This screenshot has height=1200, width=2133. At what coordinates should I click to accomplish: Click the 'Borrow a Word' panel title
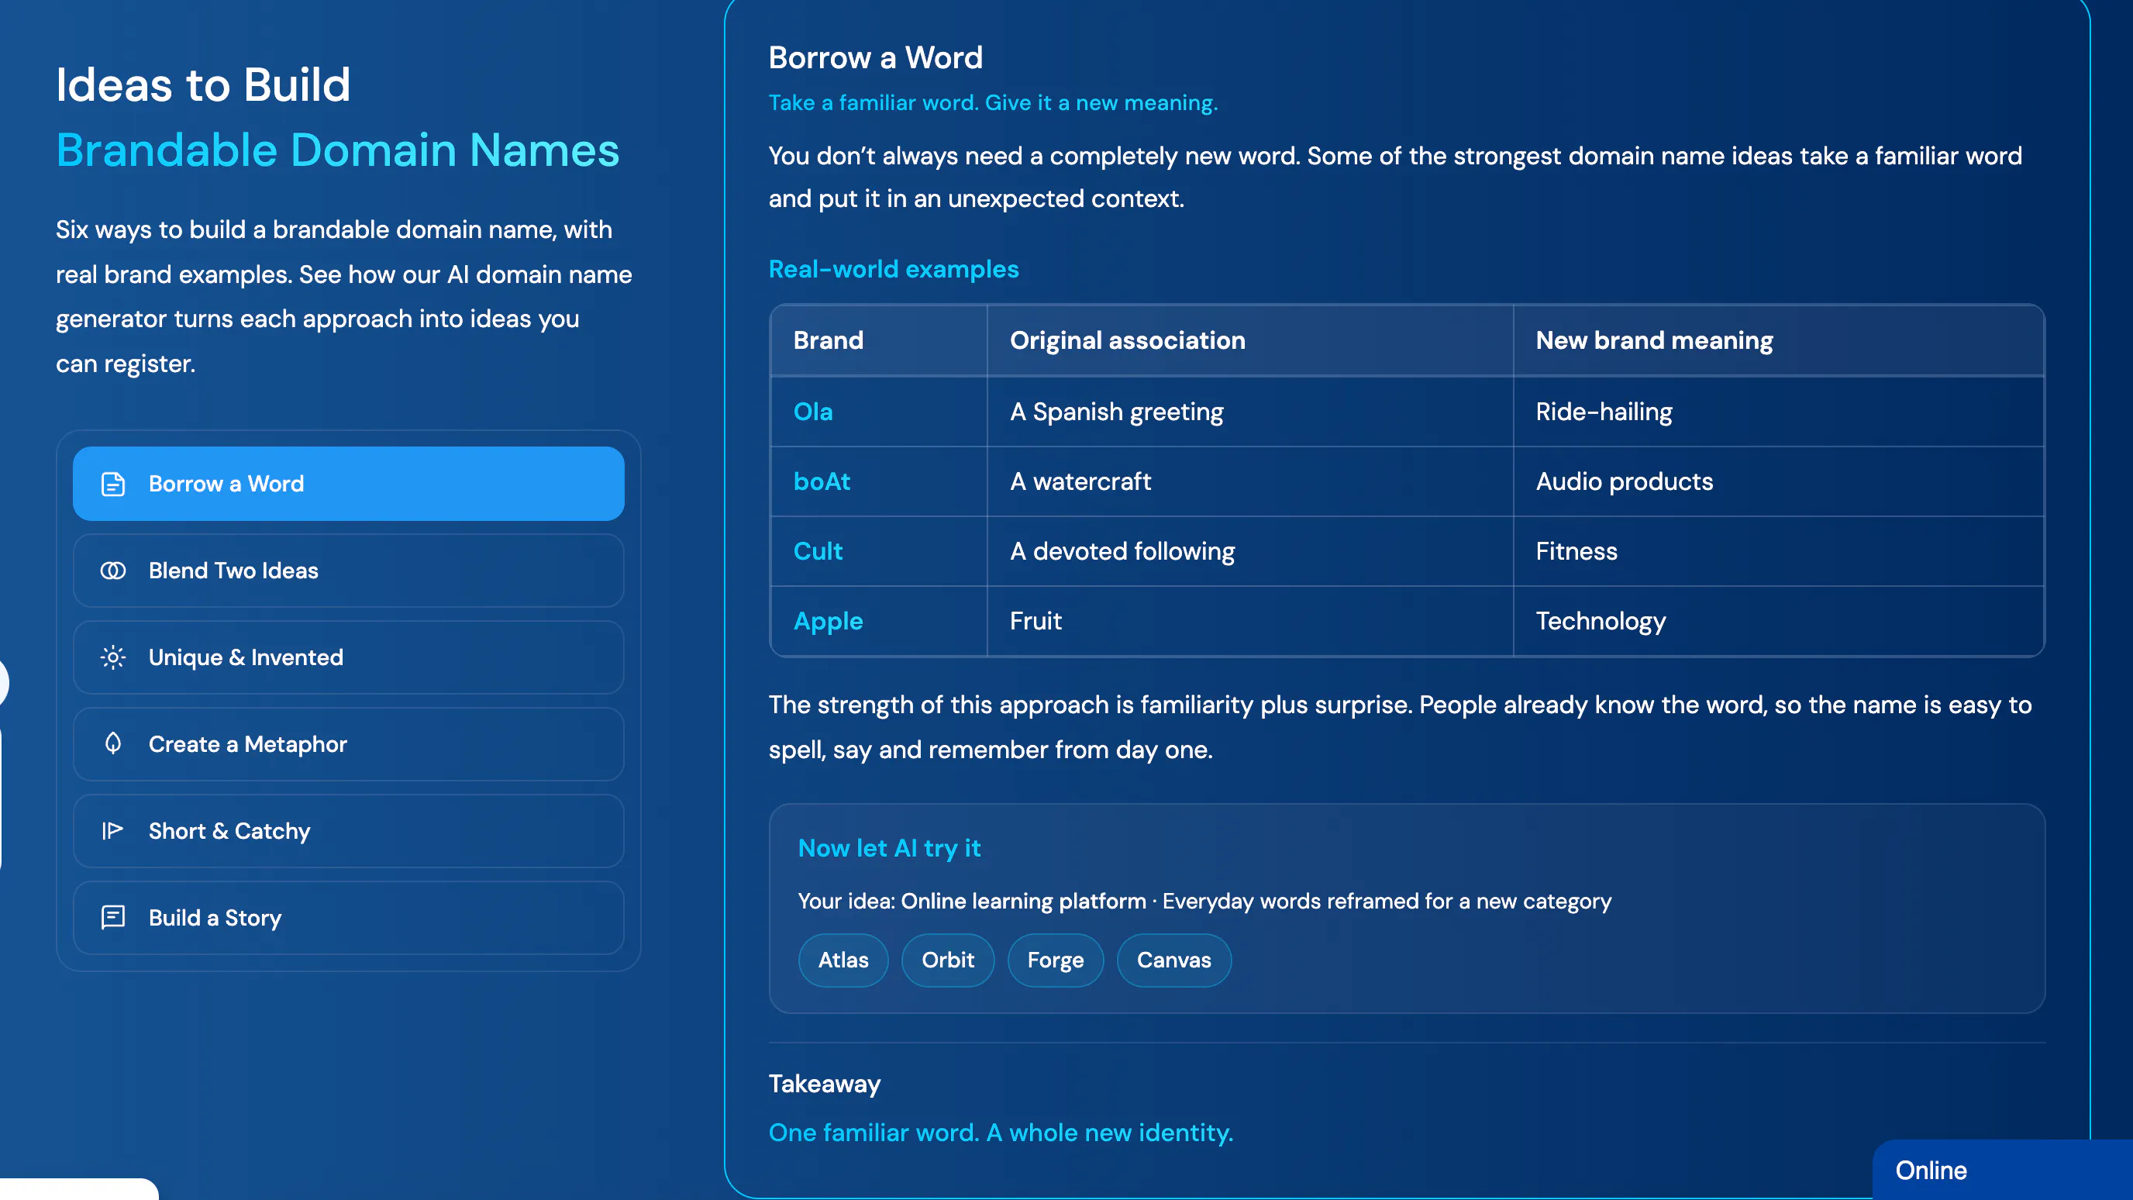click(875, 57)
